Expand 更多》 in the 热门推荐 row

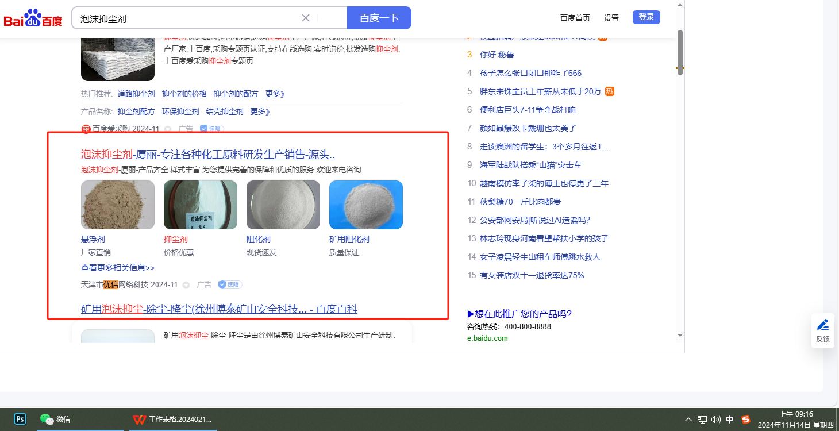click(x=275, y=94)
